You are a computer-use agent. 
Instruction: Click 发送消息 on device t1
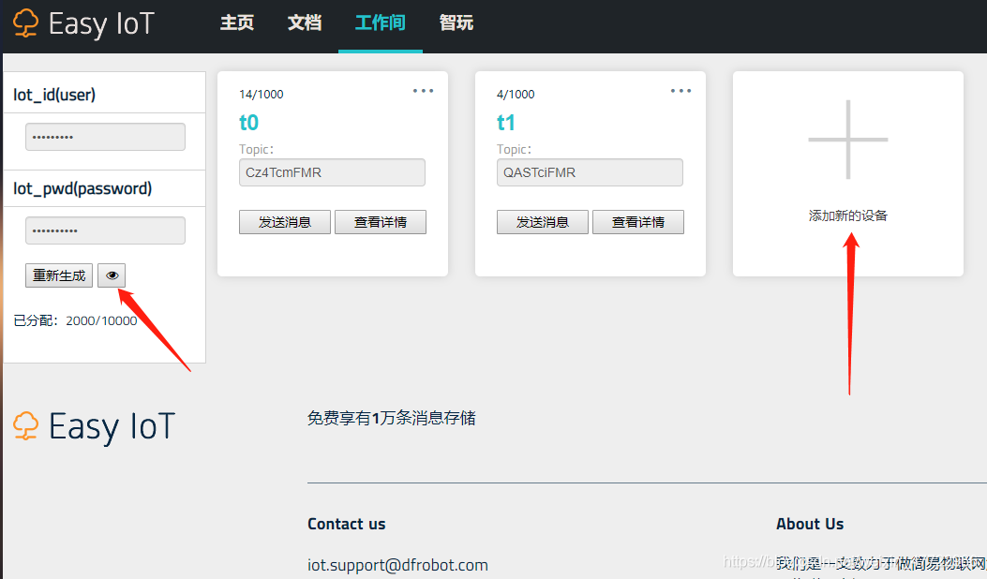click(x=543, y=222)
